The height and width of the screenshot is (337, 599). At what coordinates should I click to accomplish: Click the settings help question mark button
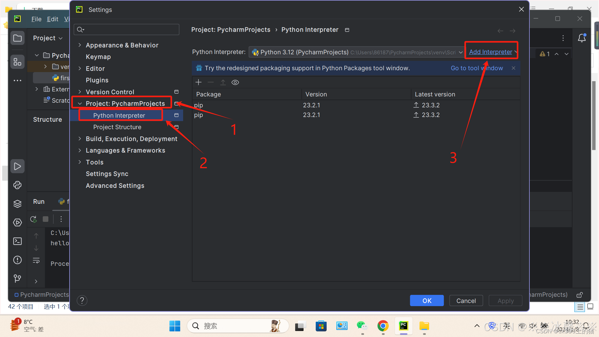(82, 300)
